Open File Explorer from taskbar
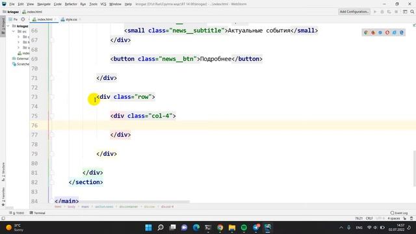 [232, 227]
